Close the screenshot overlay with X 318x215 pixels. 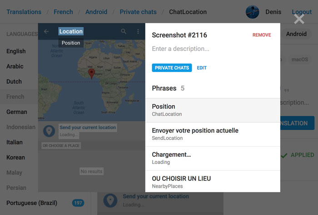coord(299,19)
